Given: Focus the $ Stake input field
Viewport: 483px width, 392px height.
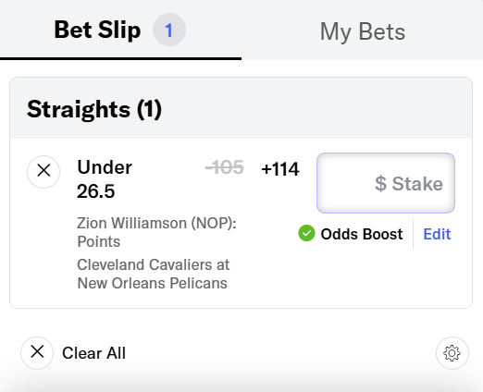Looking at the screenshot, I should 386,183.
